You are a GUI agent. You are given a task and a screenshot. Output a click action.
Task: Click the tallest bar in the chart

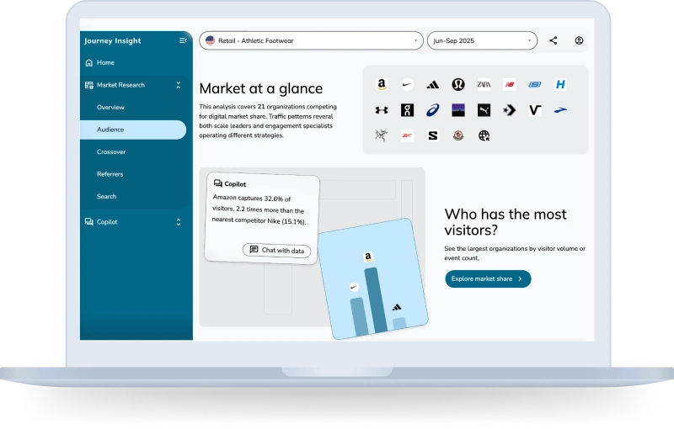click(x=376, y=300)
